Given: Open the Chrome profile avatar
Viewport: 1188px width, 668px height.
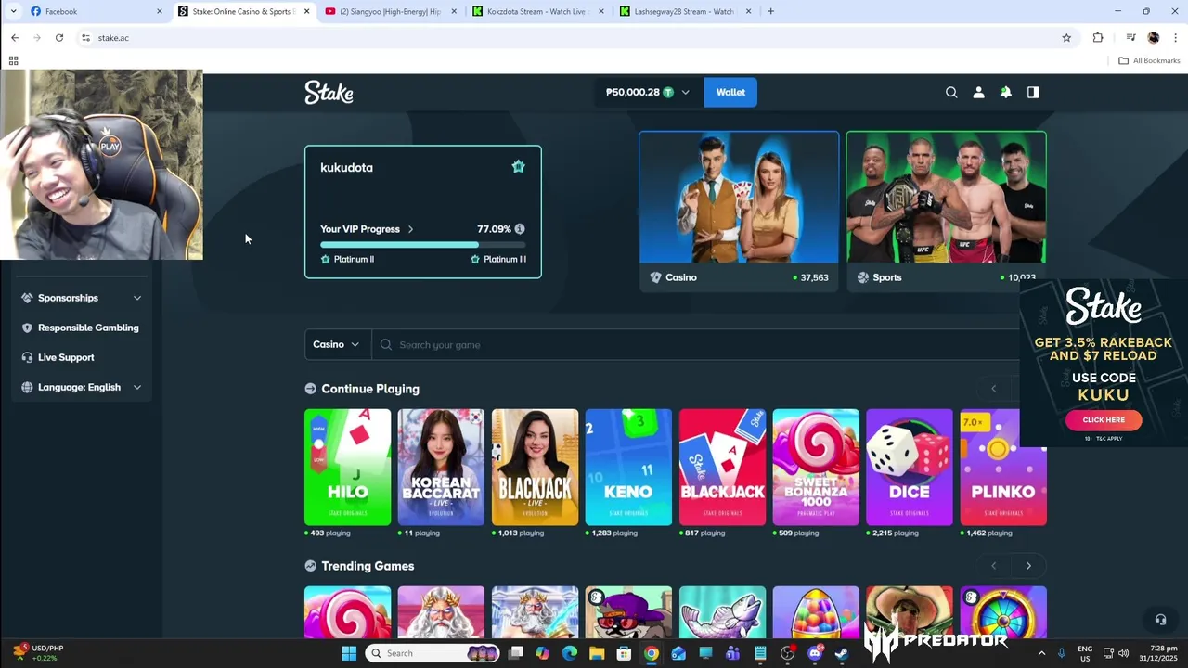Looking at the screenshot, I should click(x=1154, y=38).
